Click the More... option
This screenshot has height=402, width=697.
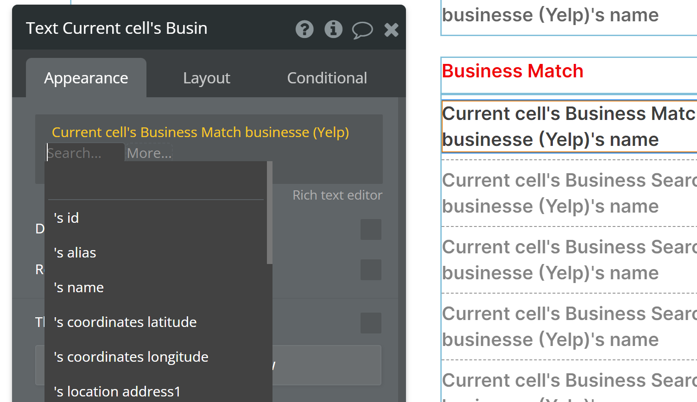149,153
